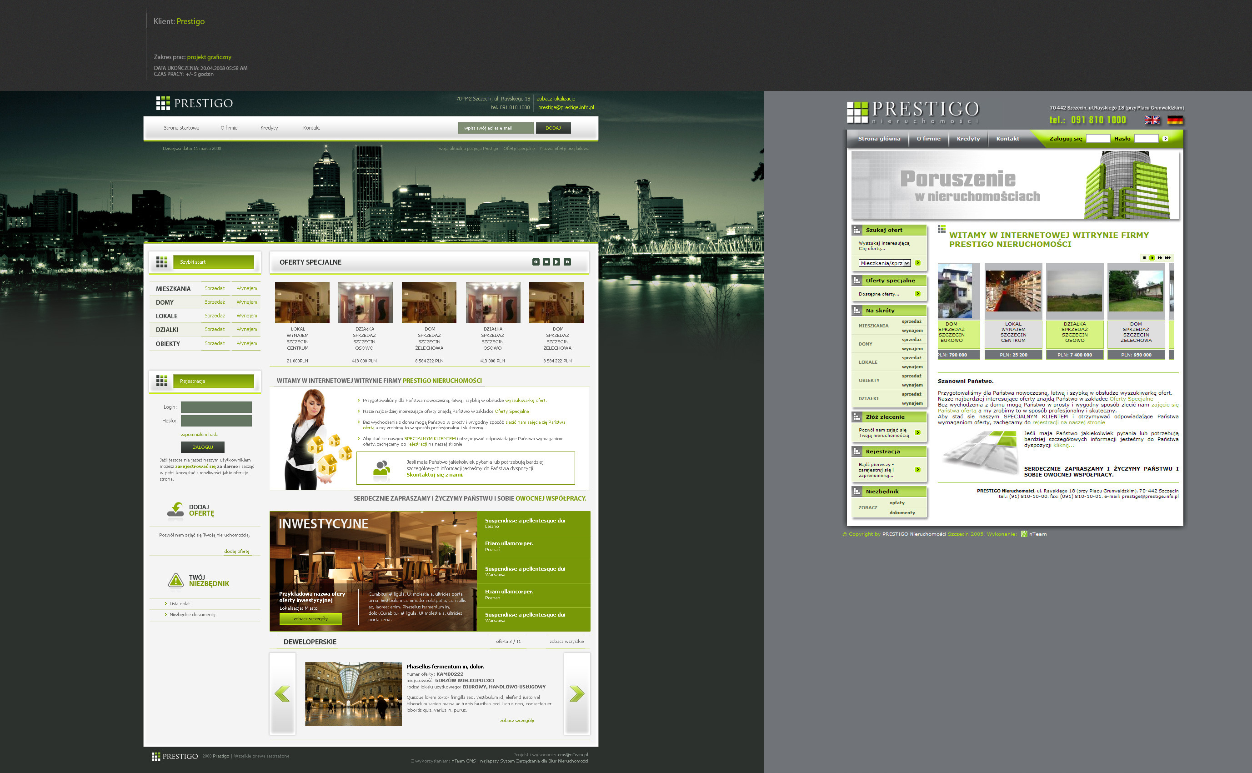Click the TWÓJ NIEZBĘDNIK warning triangle icon
This screenshot has height=773, width=1252.
click(x=176, y=580)
